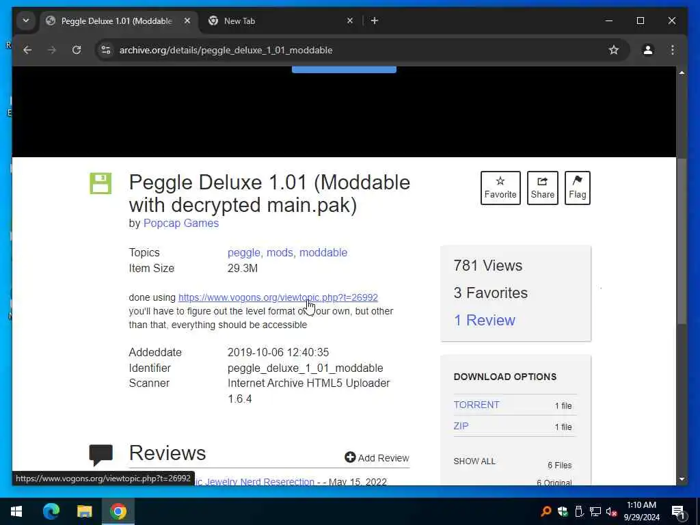700x525 pixels.
Task: Open the moddable topic link
Action: tap(323, 253)
